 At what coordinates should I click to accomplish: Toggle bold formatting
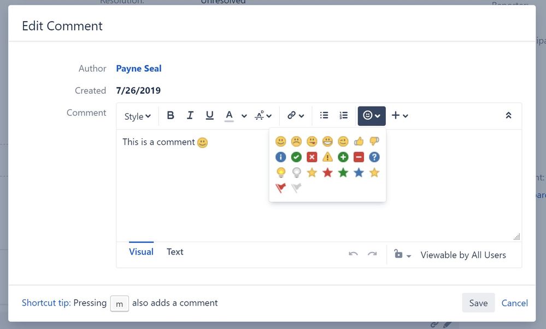pyautogui.click(x=170, y=115)
